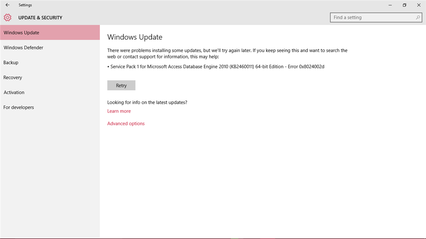Select Windows Update in sidebar

[x=50, y=32]
